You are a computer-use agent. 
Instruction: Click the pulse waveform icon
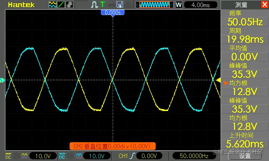click(94, 5)
